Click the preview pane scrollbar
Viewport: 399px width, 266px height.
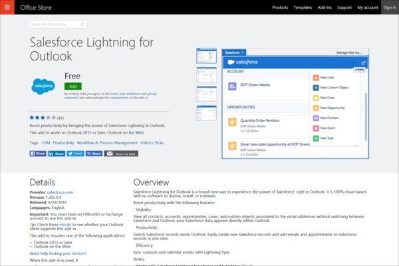[x=366, y=117]
